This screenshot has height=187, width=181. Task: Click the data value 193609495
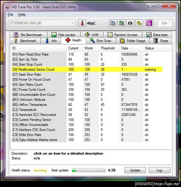coord(129,54)
